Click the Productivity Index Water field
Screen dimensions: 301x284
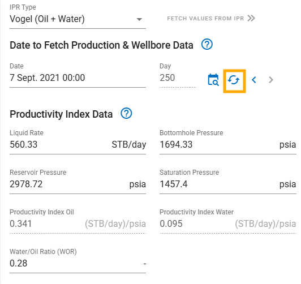[228, 223]
